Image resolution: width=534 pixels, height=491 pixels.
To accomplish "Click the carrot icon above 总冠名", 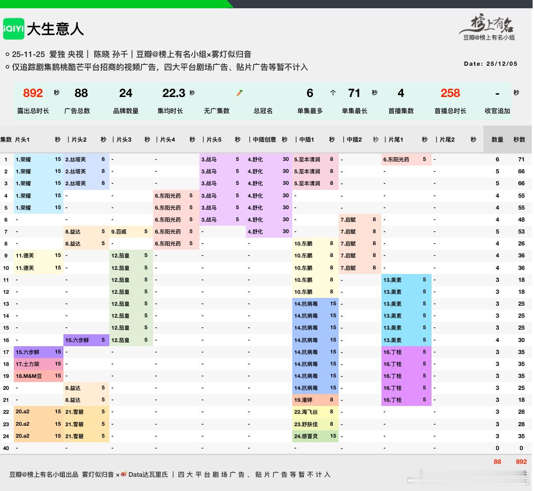I will click(239, 93).
